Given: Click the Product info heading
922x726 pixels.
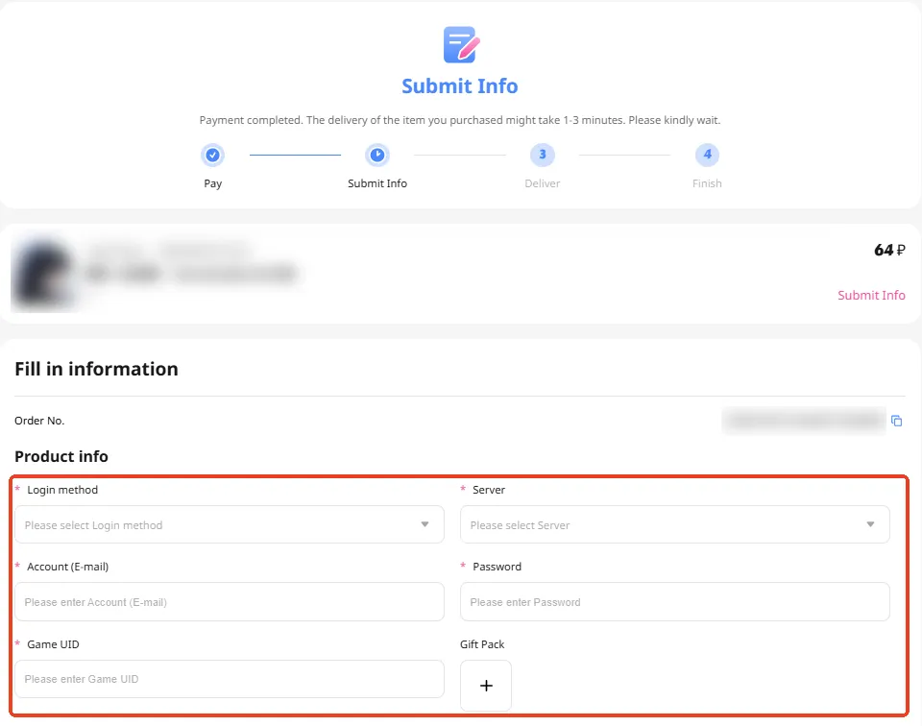Looking at the screenshot, I should (61, 457).
